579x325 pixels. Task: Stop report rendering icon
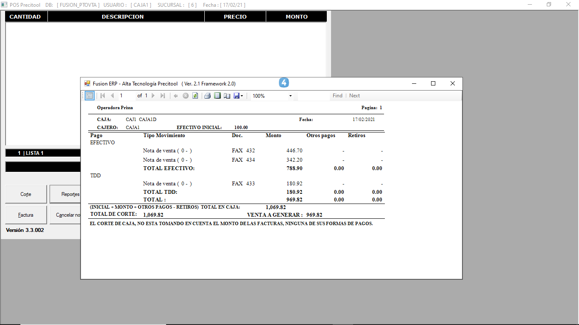[185, 96]
